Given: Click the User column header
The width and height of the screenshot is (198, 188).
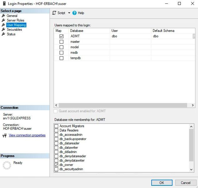Looking at the screenshot, I should pyautogui.click(x=130, y=31).
